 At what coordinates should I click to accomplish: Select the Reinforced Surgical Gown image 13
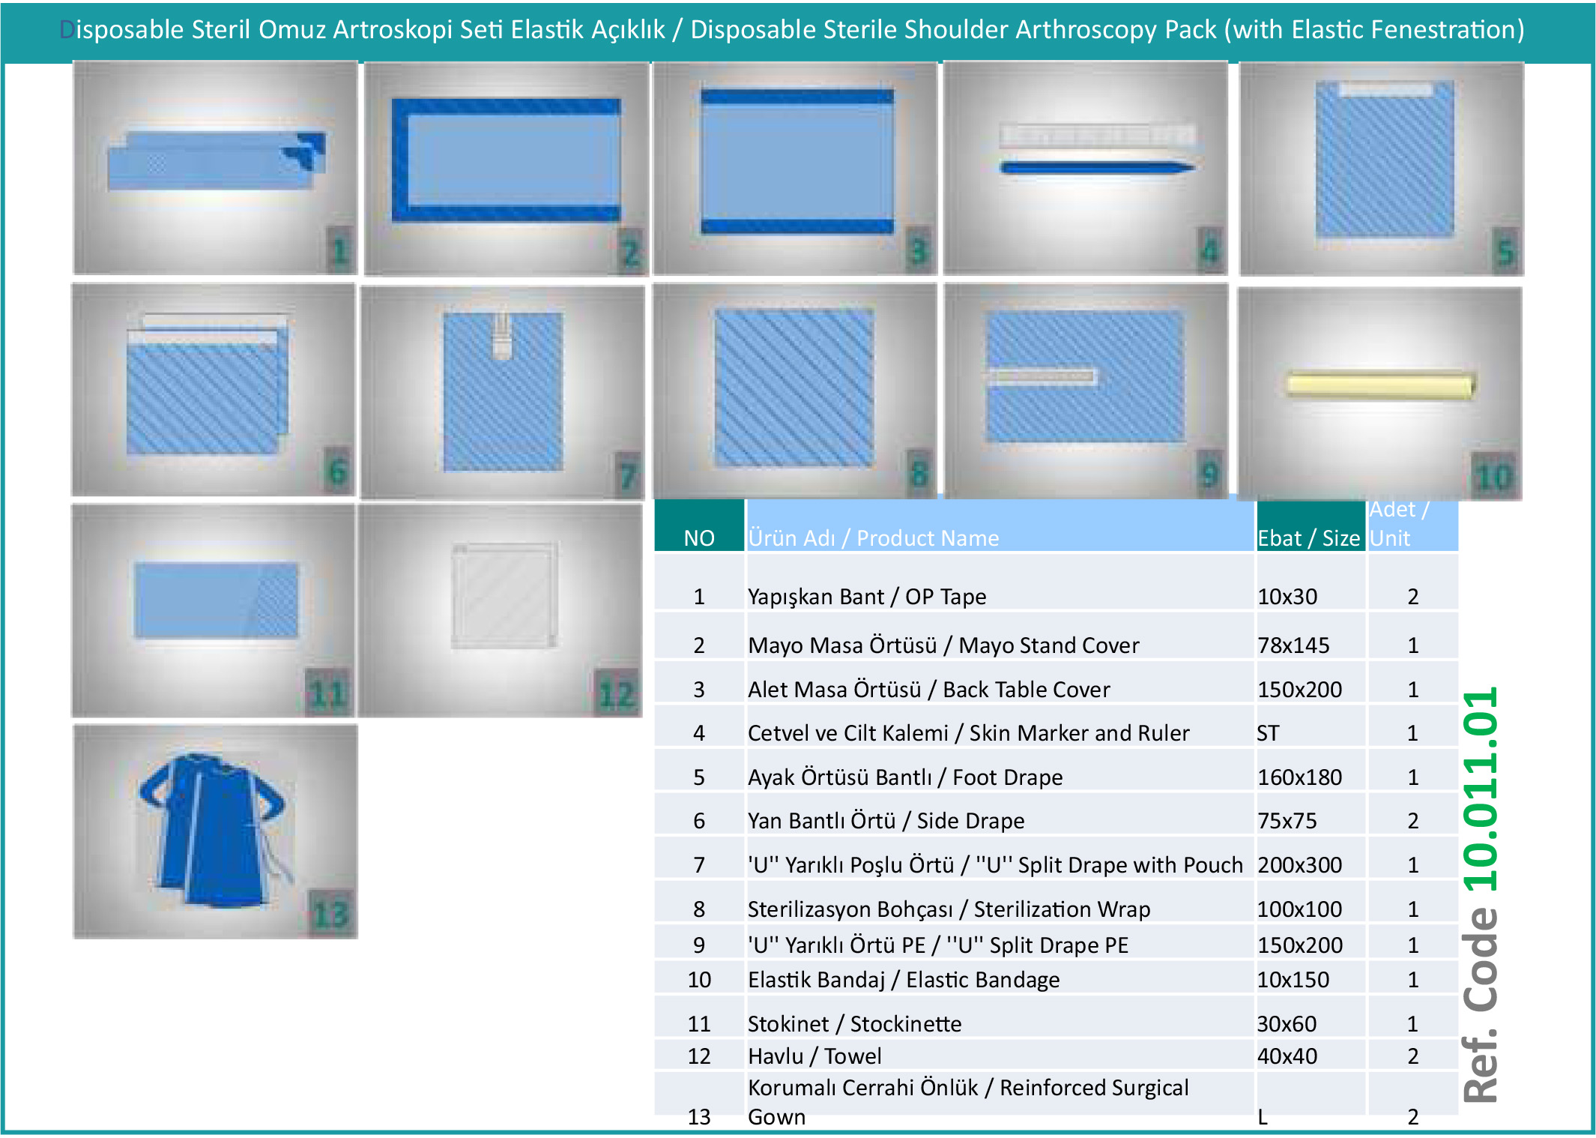click(x=215, y=831)
